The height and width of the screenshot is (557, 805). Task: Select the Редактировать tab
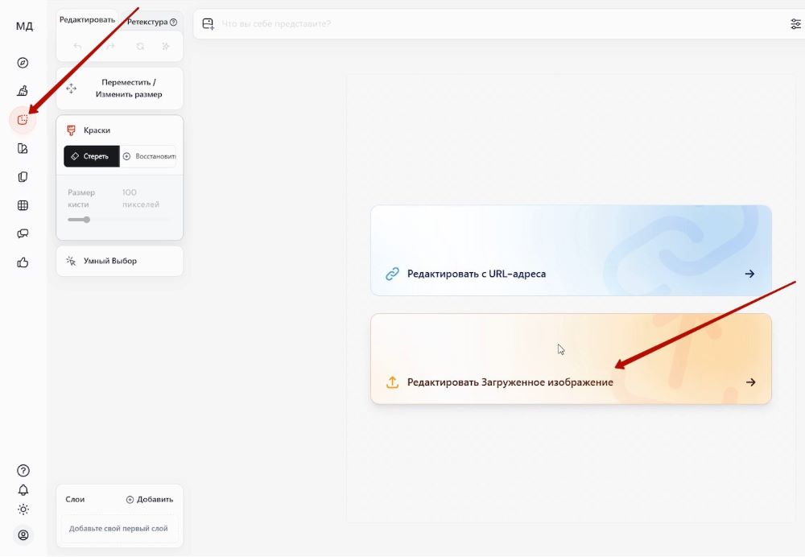click(88, 20)
